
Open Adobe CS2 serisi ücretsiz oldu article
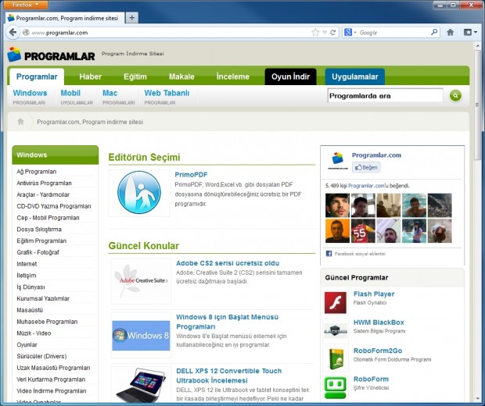point(228,263)
